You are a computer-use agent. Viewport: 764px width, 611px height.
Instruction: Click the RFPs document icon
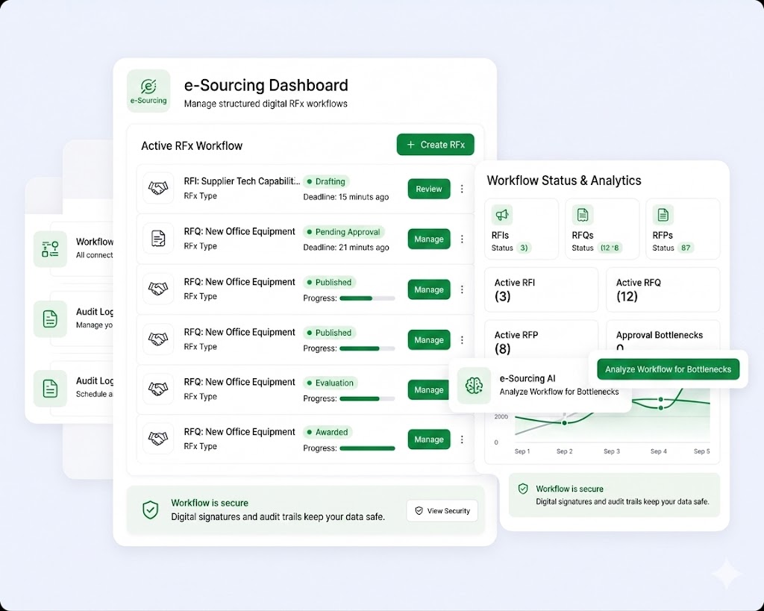[663, 214]
